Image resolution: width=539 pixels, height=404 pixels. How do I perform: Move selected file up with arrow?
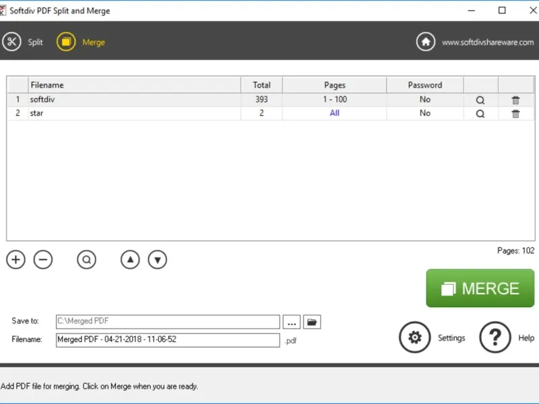click(130, 260)
